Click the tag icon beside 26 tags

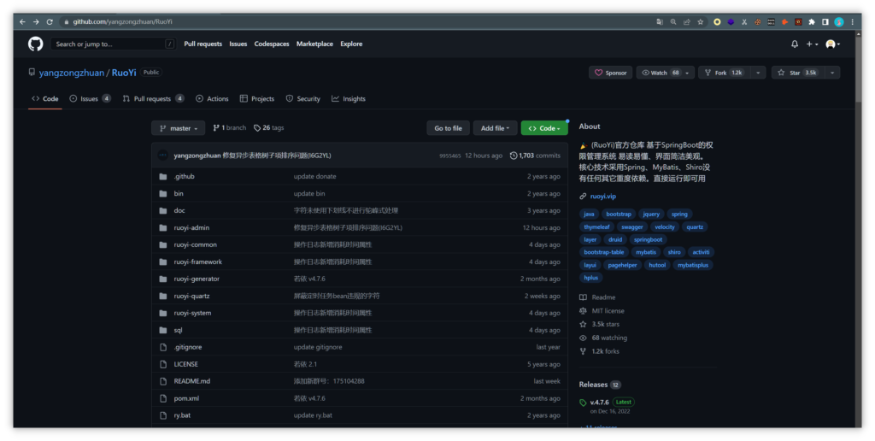tap(256, 128)
